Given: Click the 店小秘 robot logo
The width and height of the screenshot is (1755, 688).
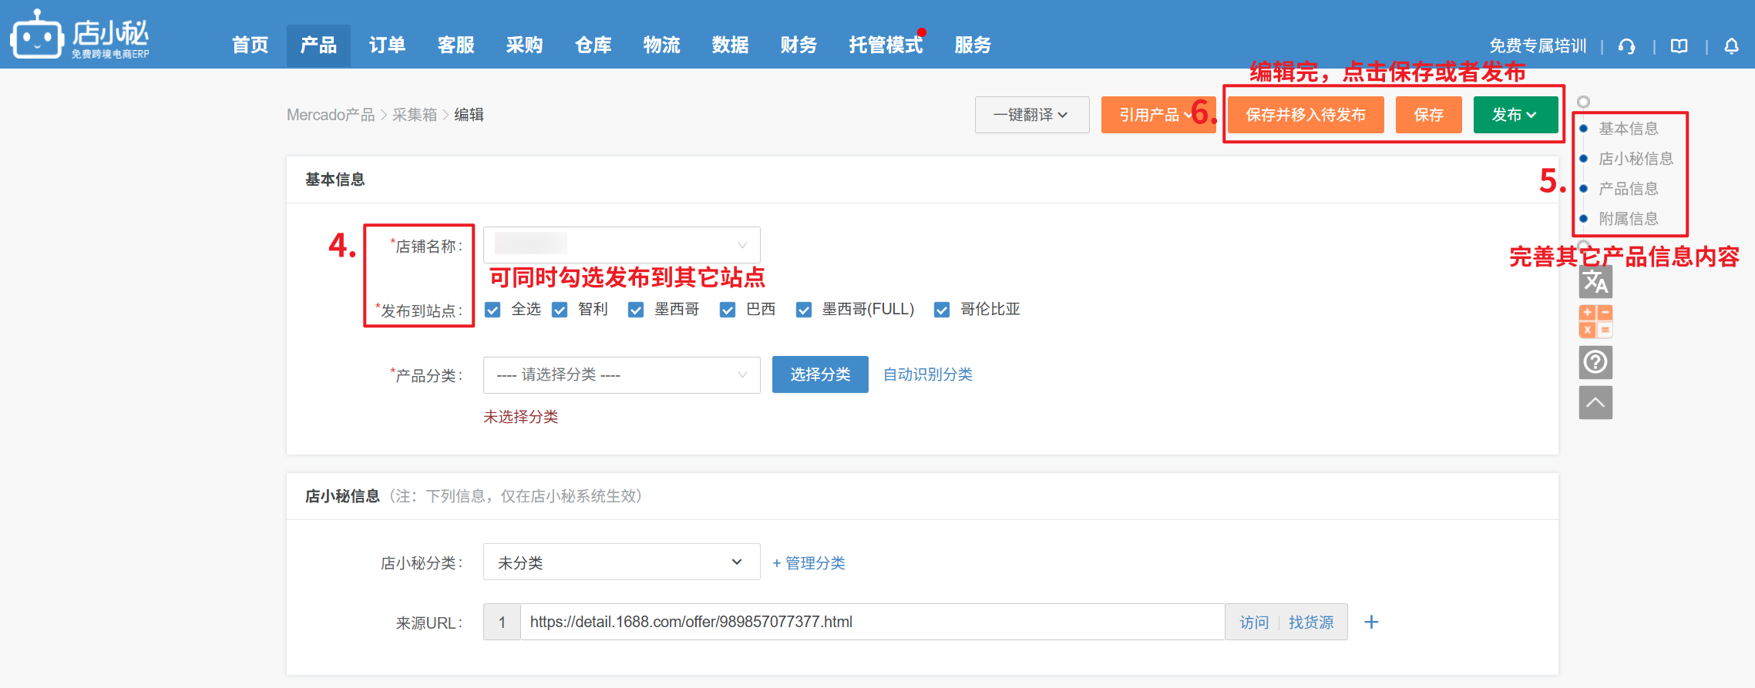Looking at the screenshot, I should point(36,35).
